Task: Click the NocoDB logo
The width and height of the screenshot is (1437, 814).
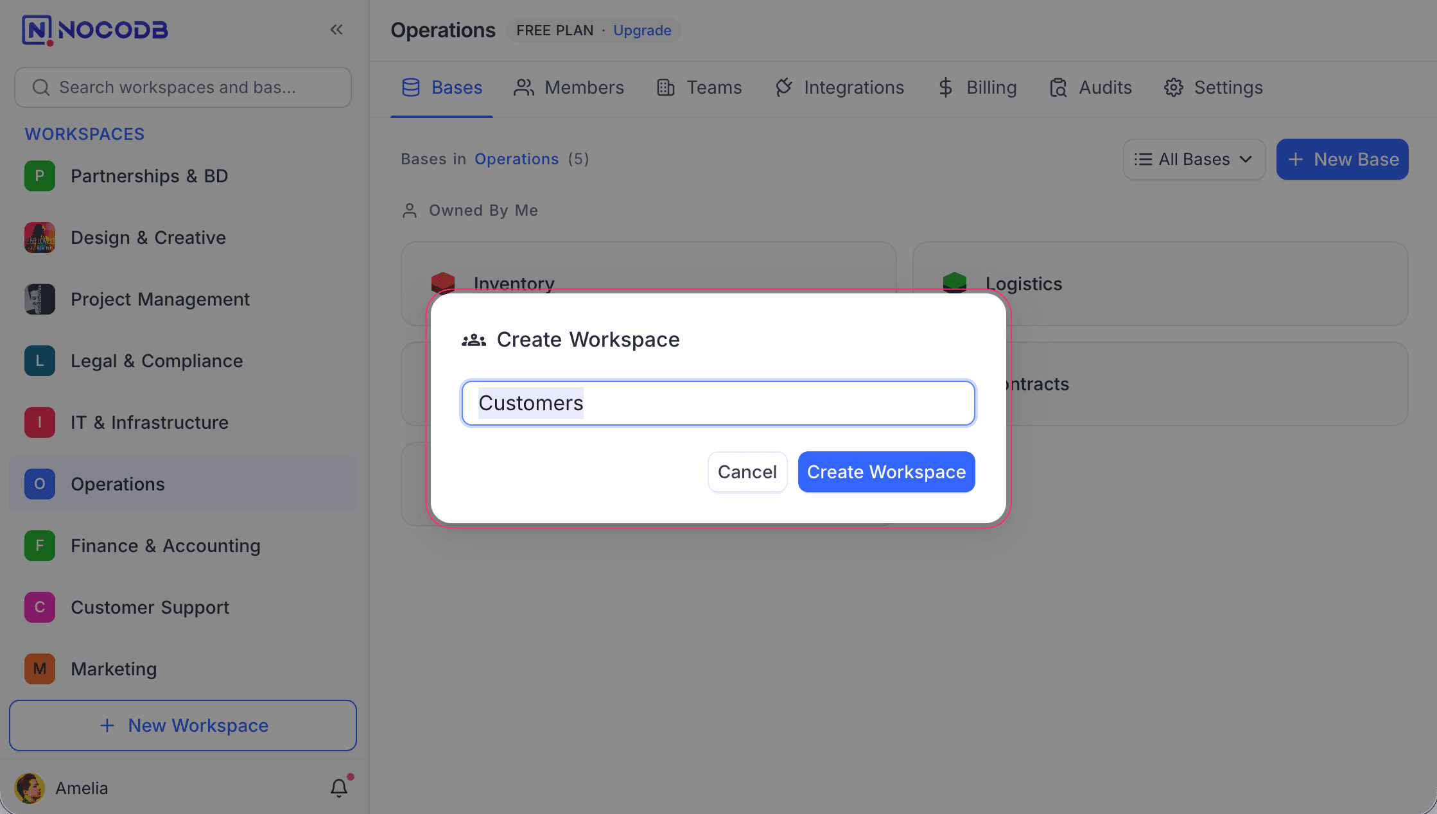Action: [95, 30]
